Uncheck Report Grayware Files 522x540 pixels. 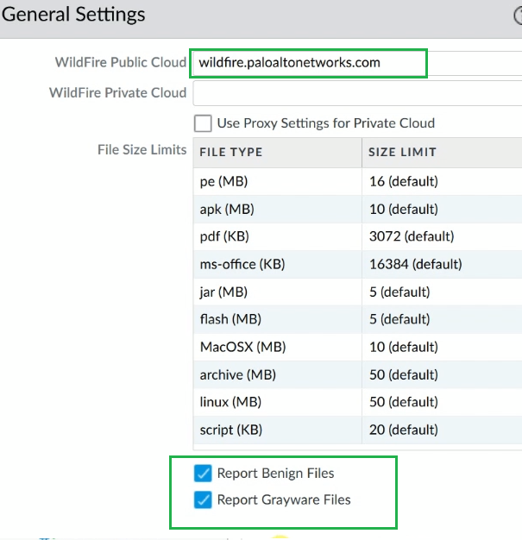(x=203, y=499)
